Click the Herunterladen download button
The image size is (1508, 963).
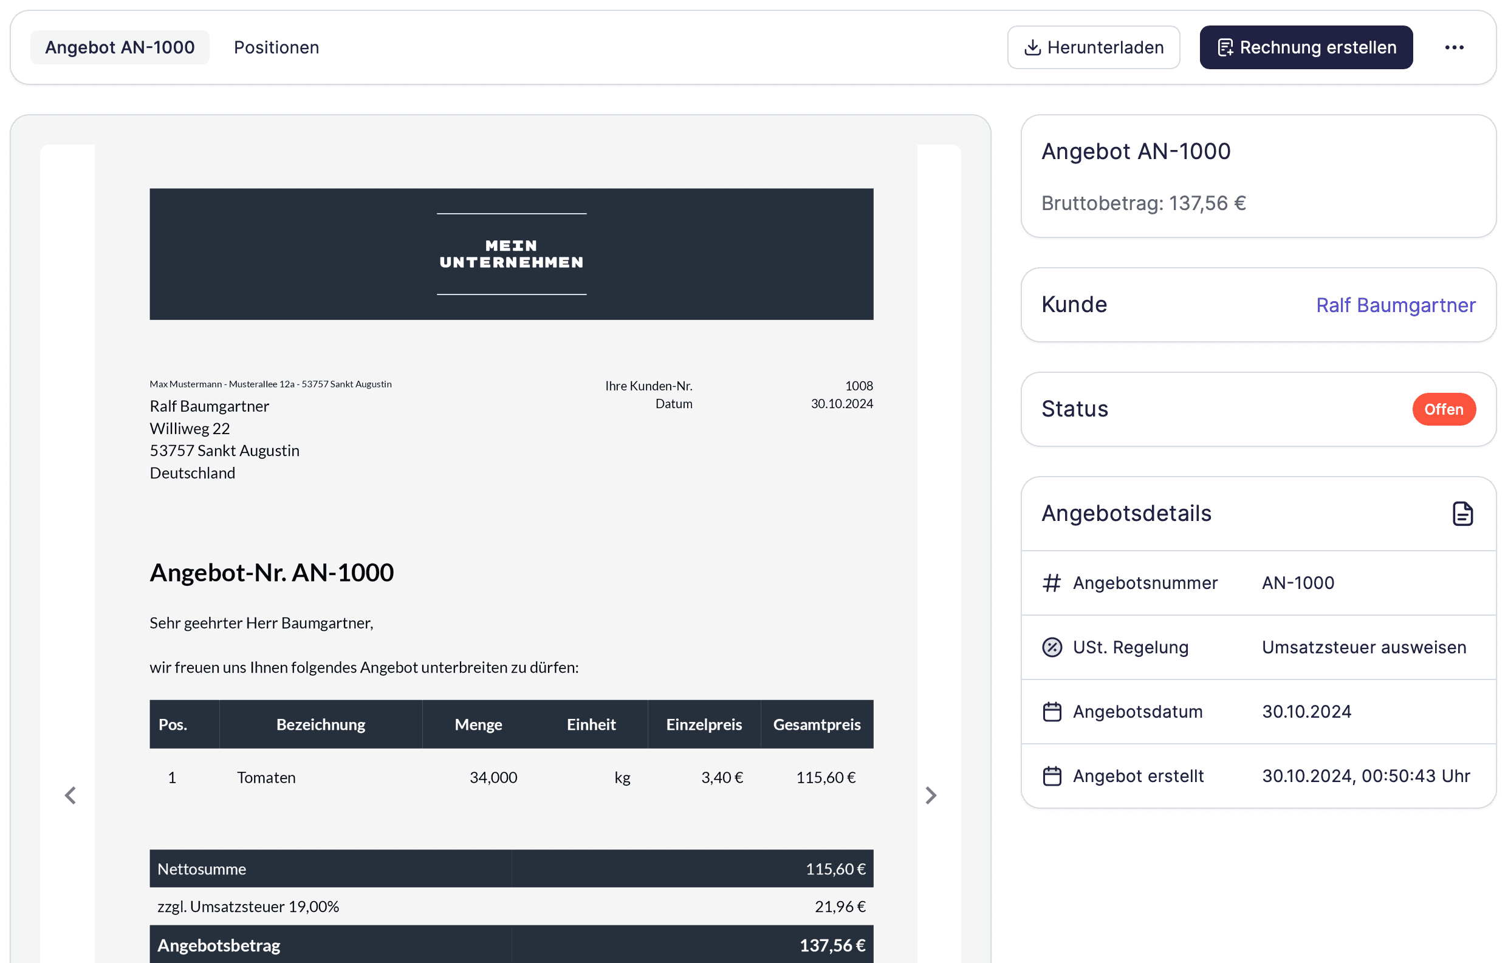click(1093, 47)
